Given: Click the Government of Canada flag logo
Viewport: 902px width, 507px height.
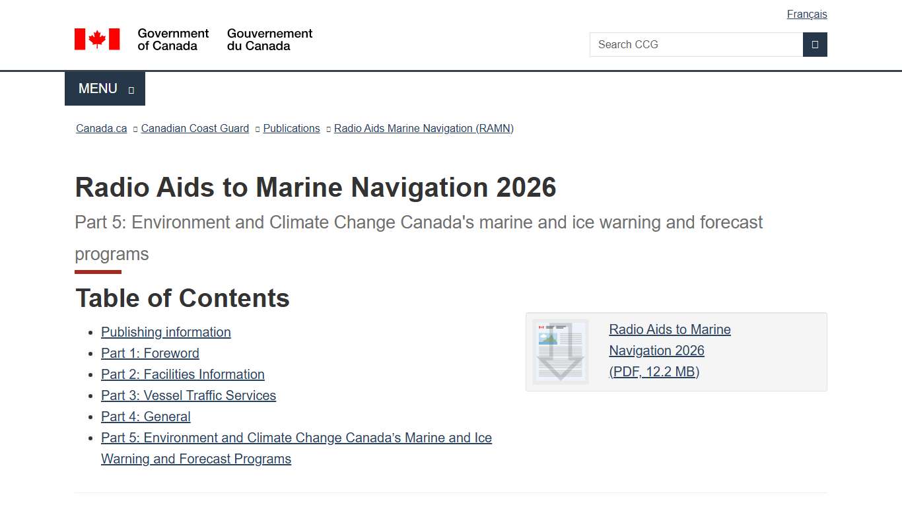Looking at the screenshot, I should coord(98,38).
